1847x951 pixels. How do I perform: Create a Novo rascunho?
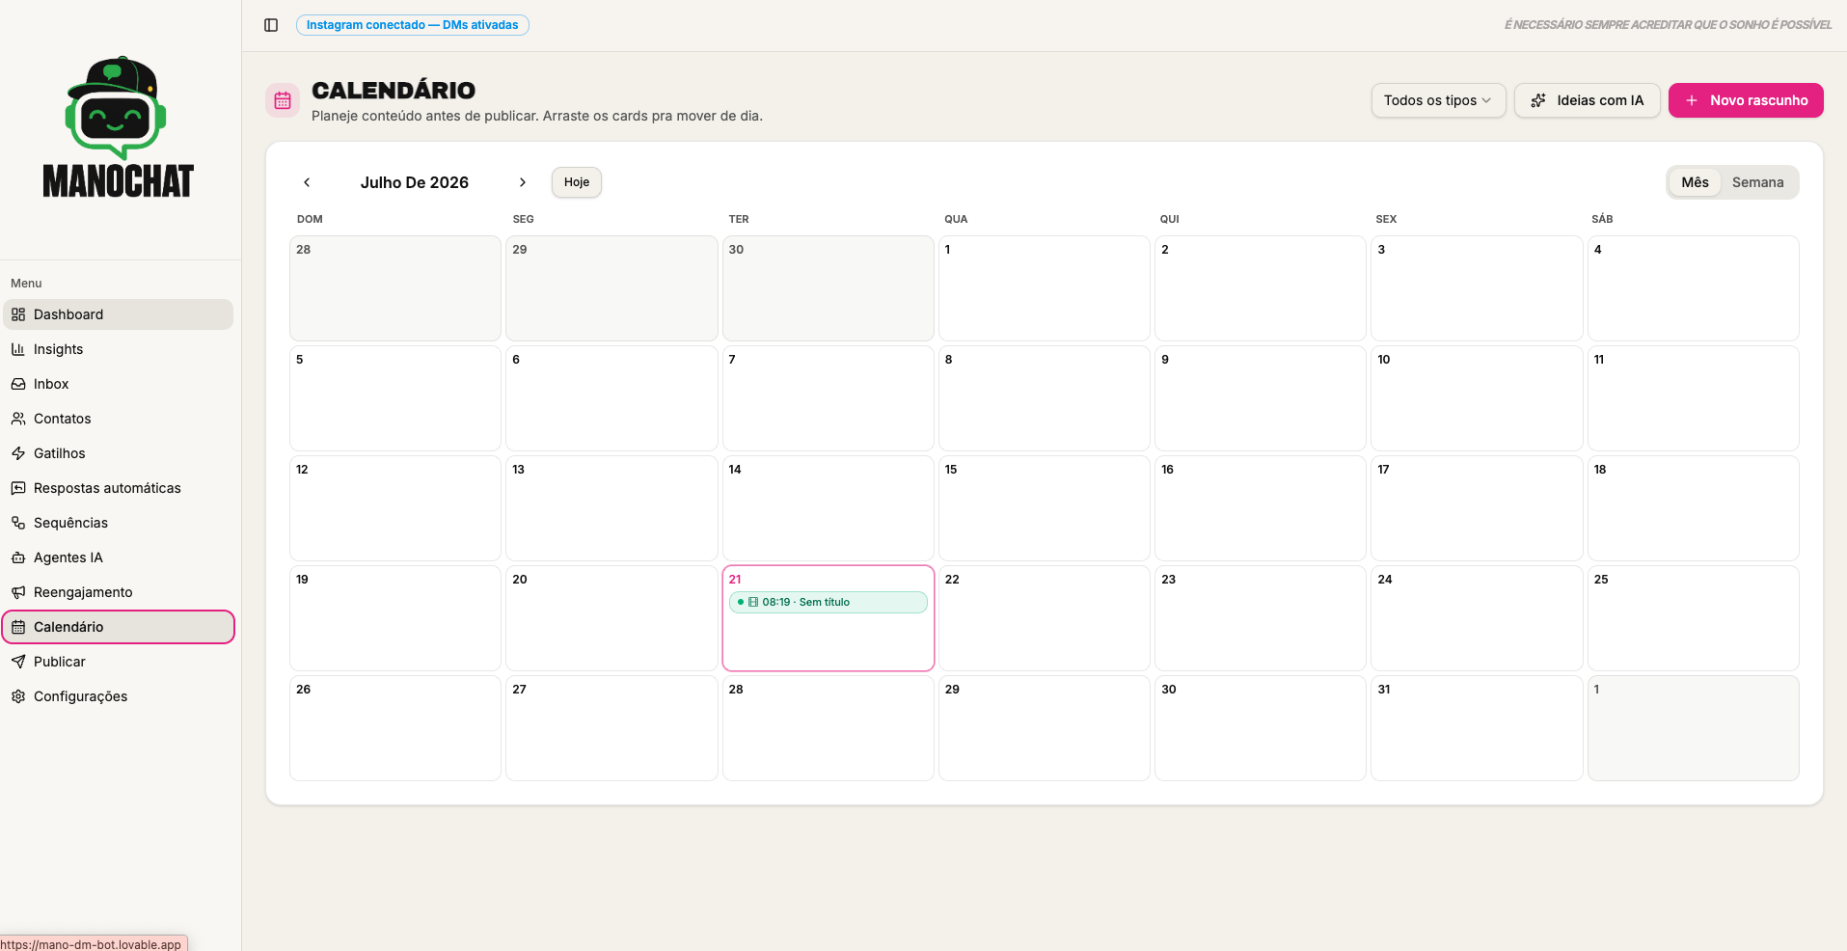coord(1746,100)
